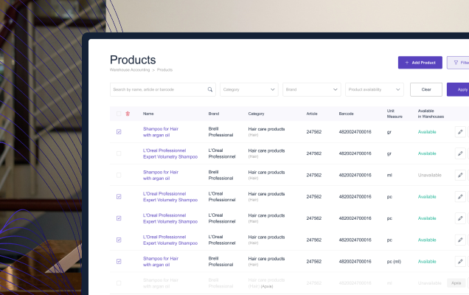Open the Filter button
The image size is (469, 295).
[x=458, y=63]
